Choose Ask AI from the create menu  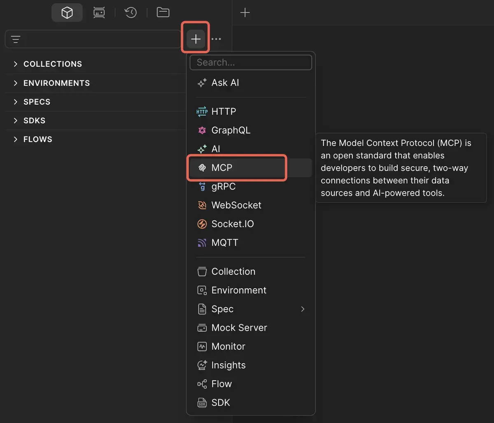251,83
